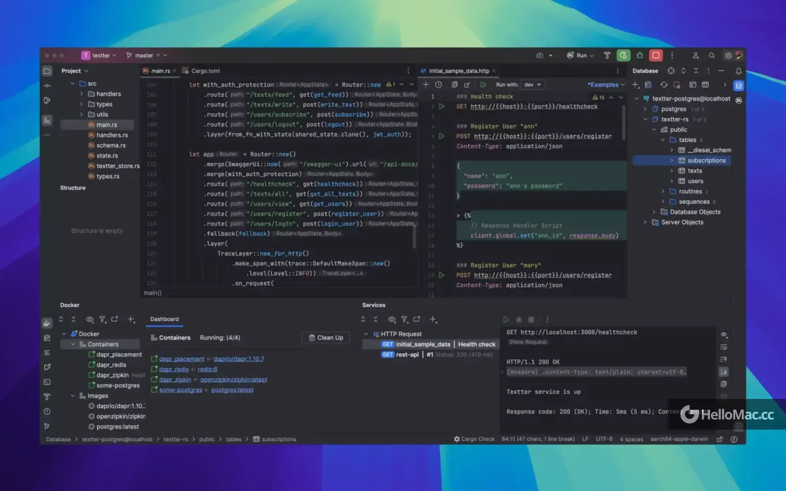Click Cargo Check in status bar
Image resolution: width=786 pixels, height=491 pixels.
(x=474, y=439)
